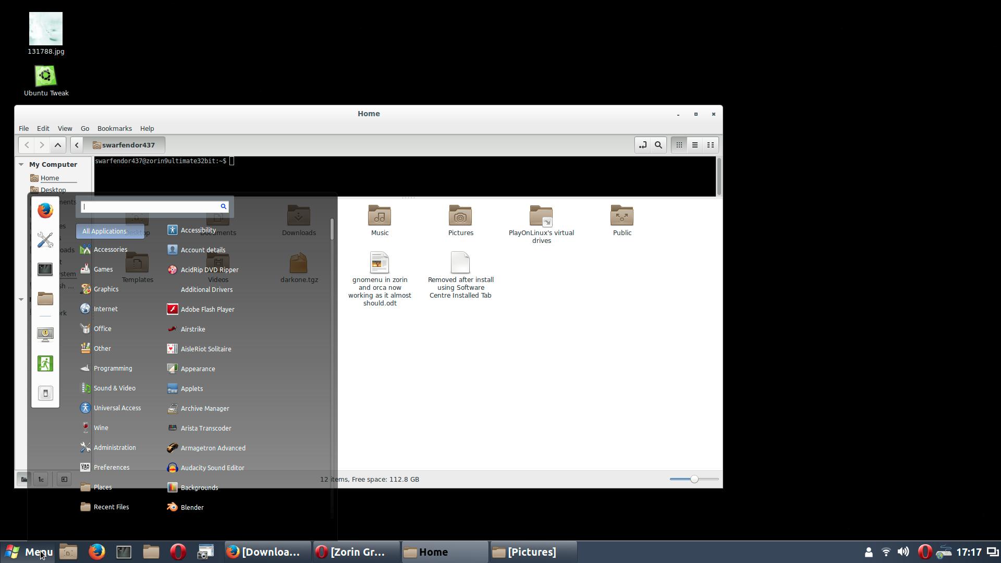Click the All Applications button

point(104,231)
